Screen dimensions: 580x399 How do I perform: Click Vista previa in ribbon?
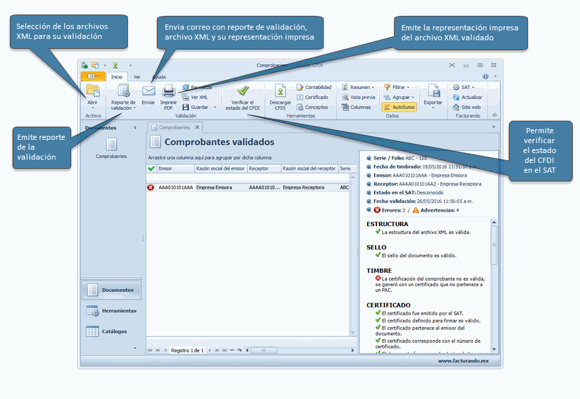point(359,97)
